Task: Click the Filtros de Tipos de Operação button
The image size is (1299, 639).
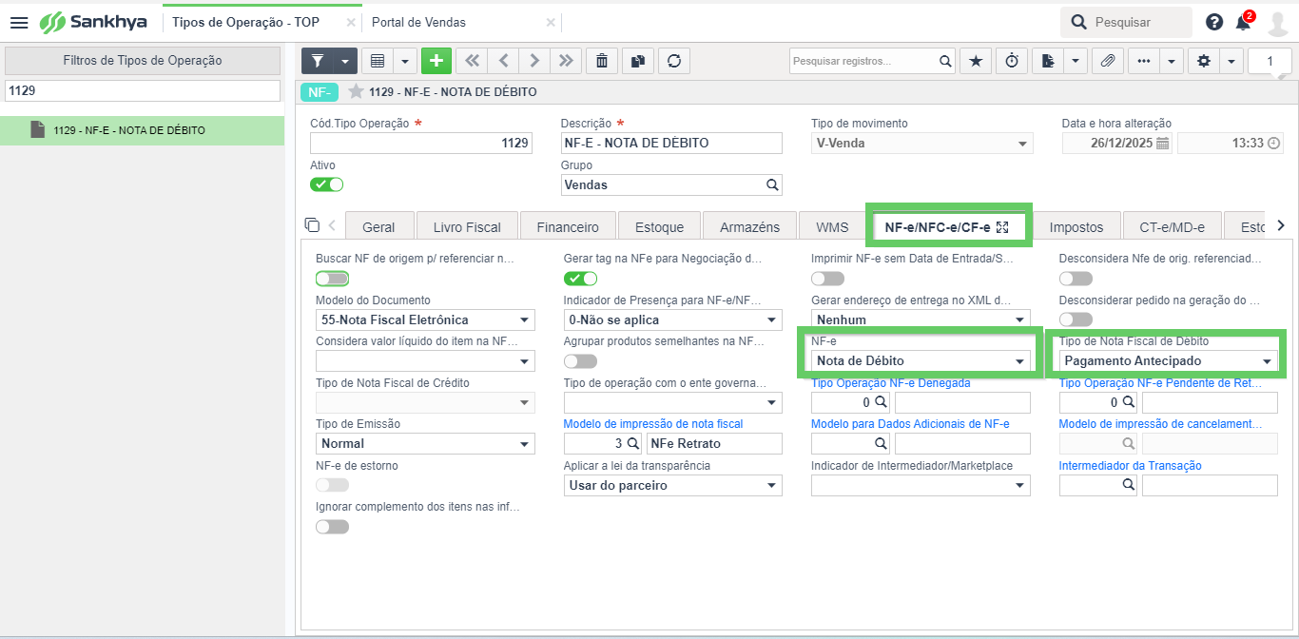Action: pyautogui.click(x=143, y=60)
